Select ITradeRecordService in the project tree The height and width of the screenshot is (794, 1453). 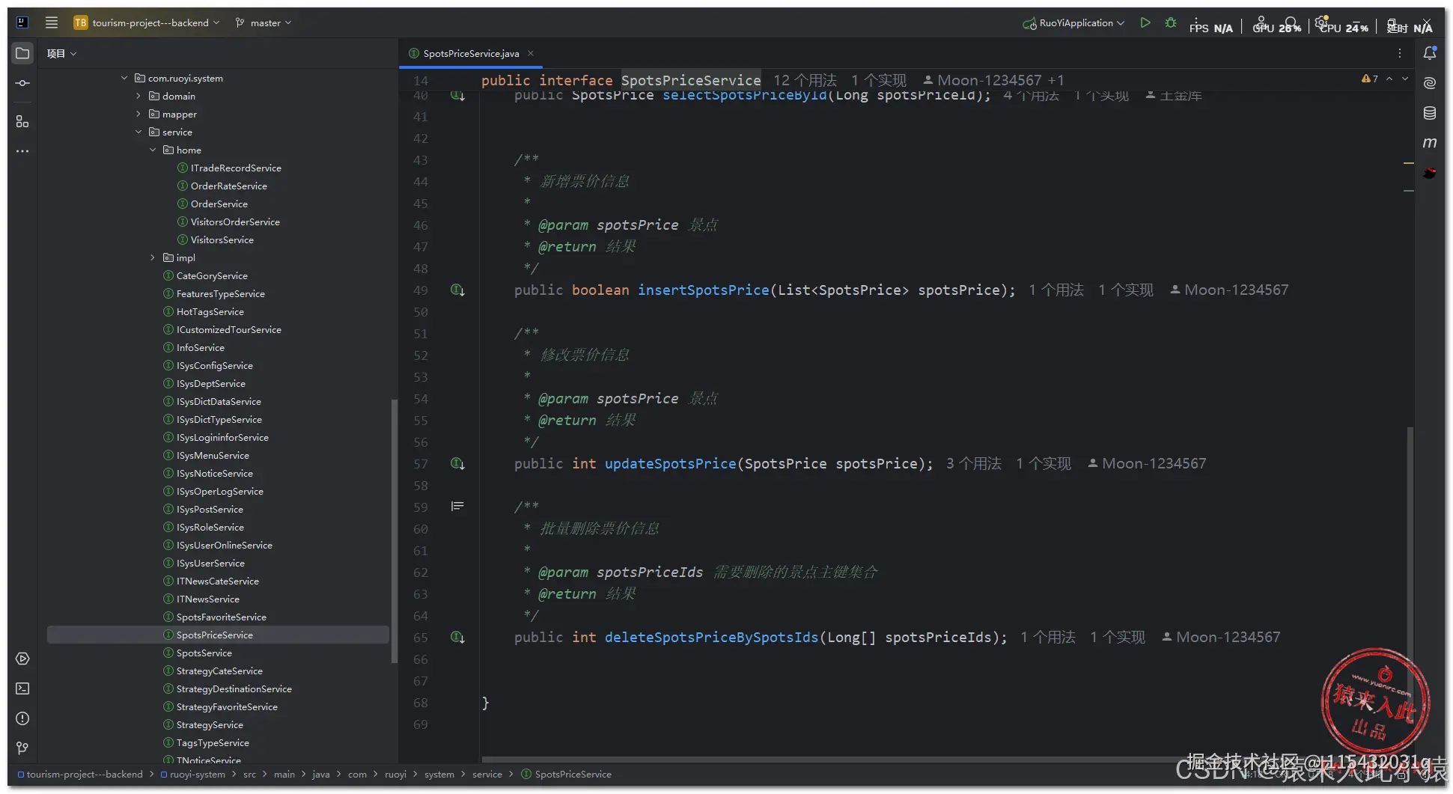click(236, 168)
